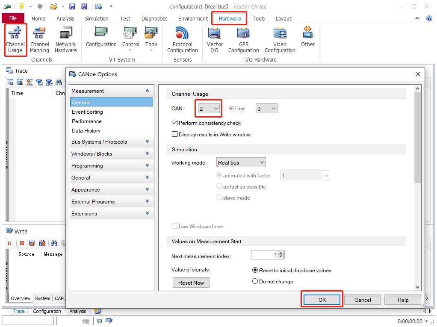The image size is (437, 327).
Task: Click the Reset Now button
Action: (191, 283)
